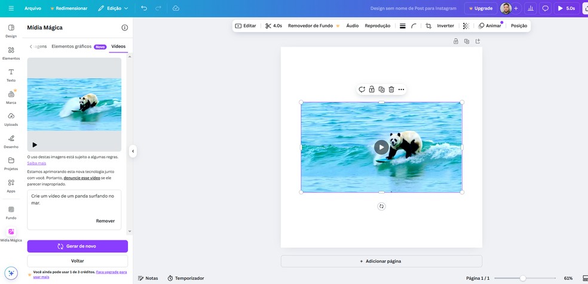Open the comments speech bubble icon

[545, 8]
